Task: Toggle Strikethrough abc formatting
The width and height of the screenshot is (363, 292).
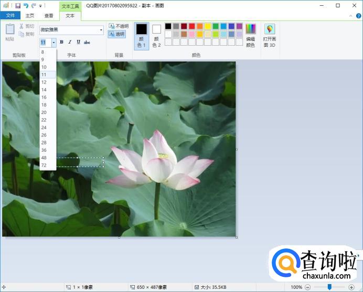Action: 87,42
